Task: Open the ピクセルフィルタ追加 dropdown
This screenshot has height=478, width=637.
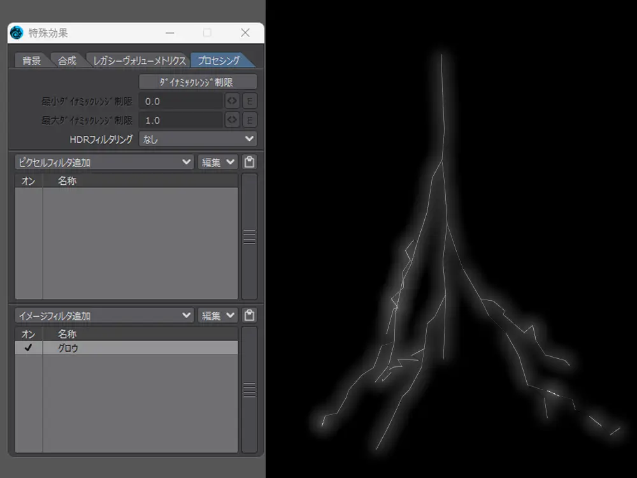Action: pyautogui.click(x=104, y=163)
